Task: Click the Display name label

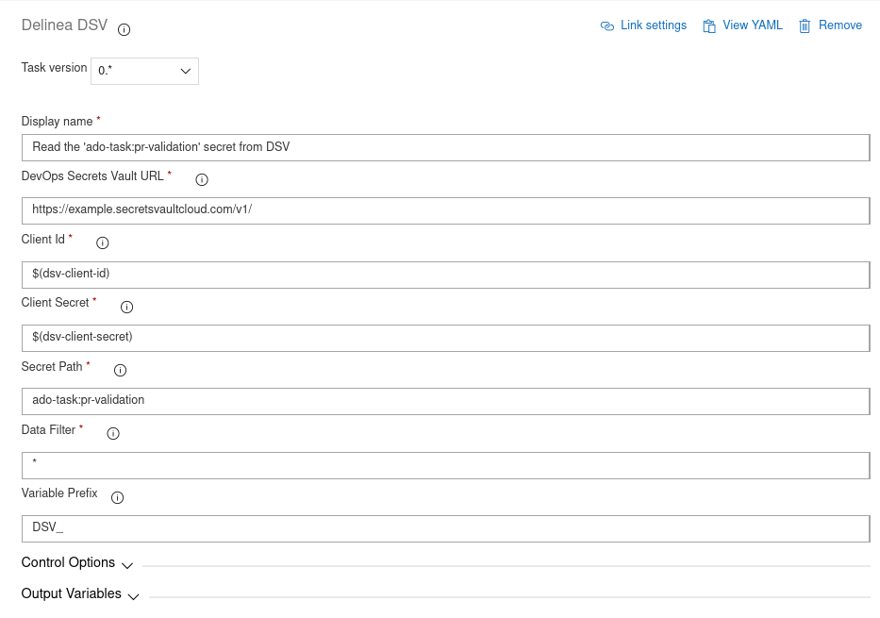Action: click(x=57, y=122)
